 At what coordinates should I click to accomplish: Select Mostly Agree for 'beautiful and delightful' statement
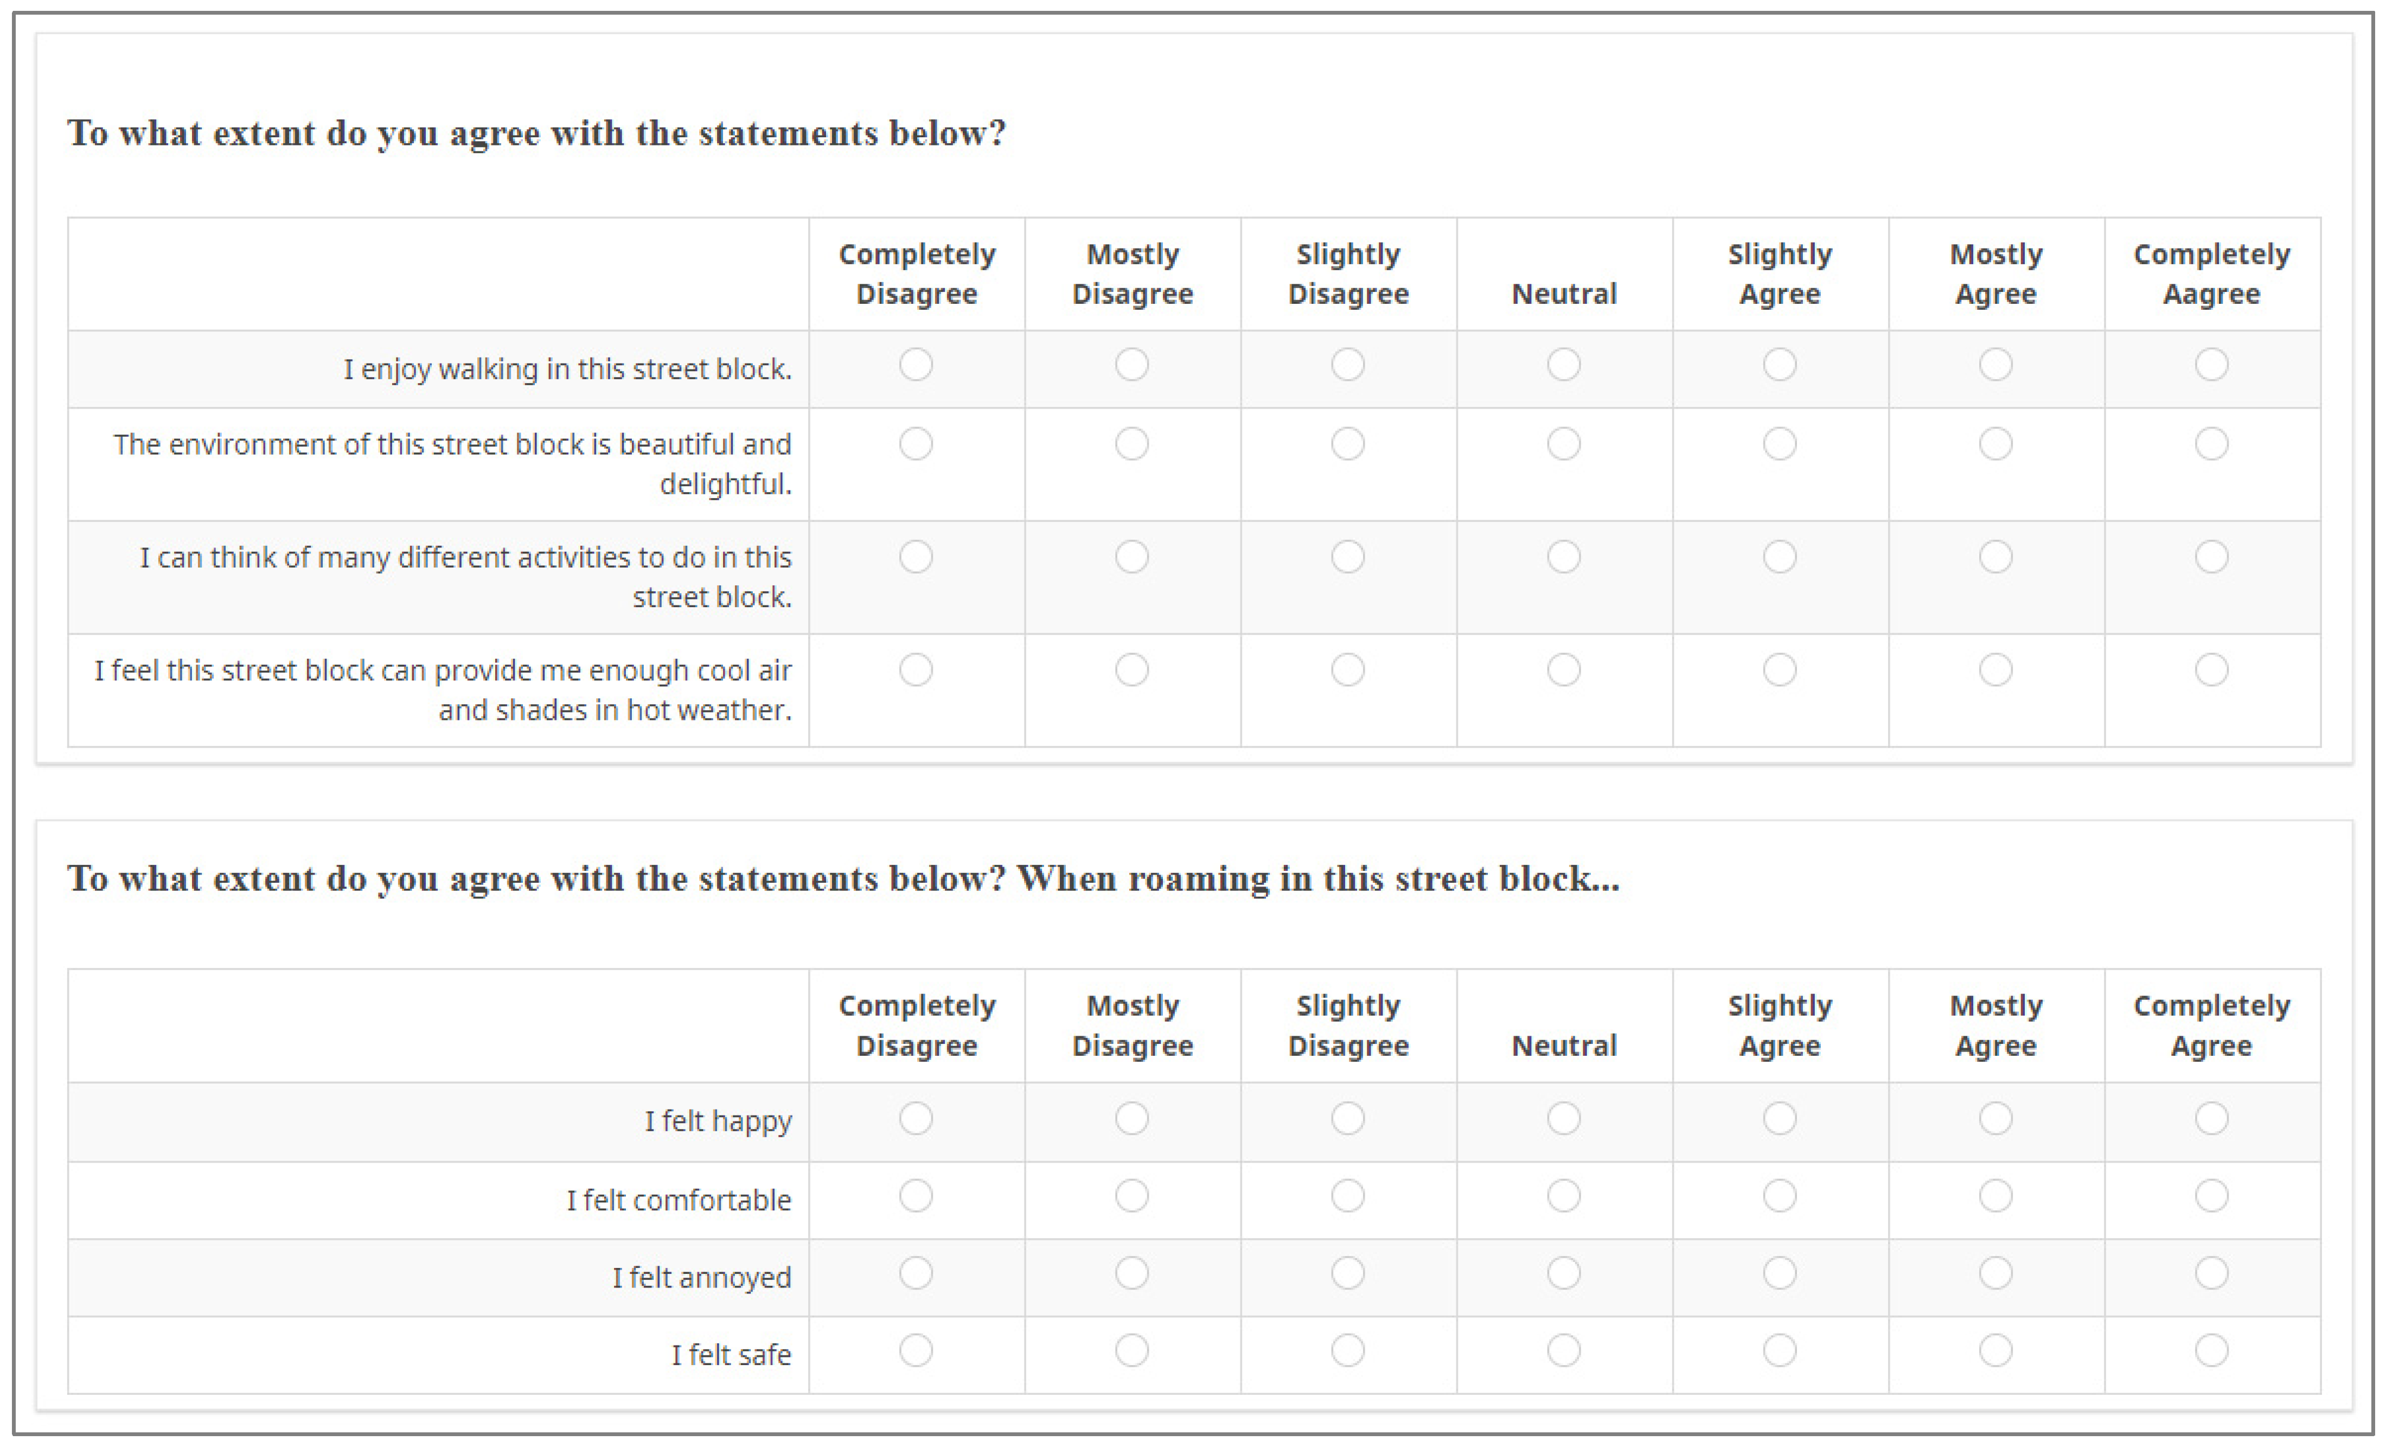pyautogui.click(x=1995, y=444)
